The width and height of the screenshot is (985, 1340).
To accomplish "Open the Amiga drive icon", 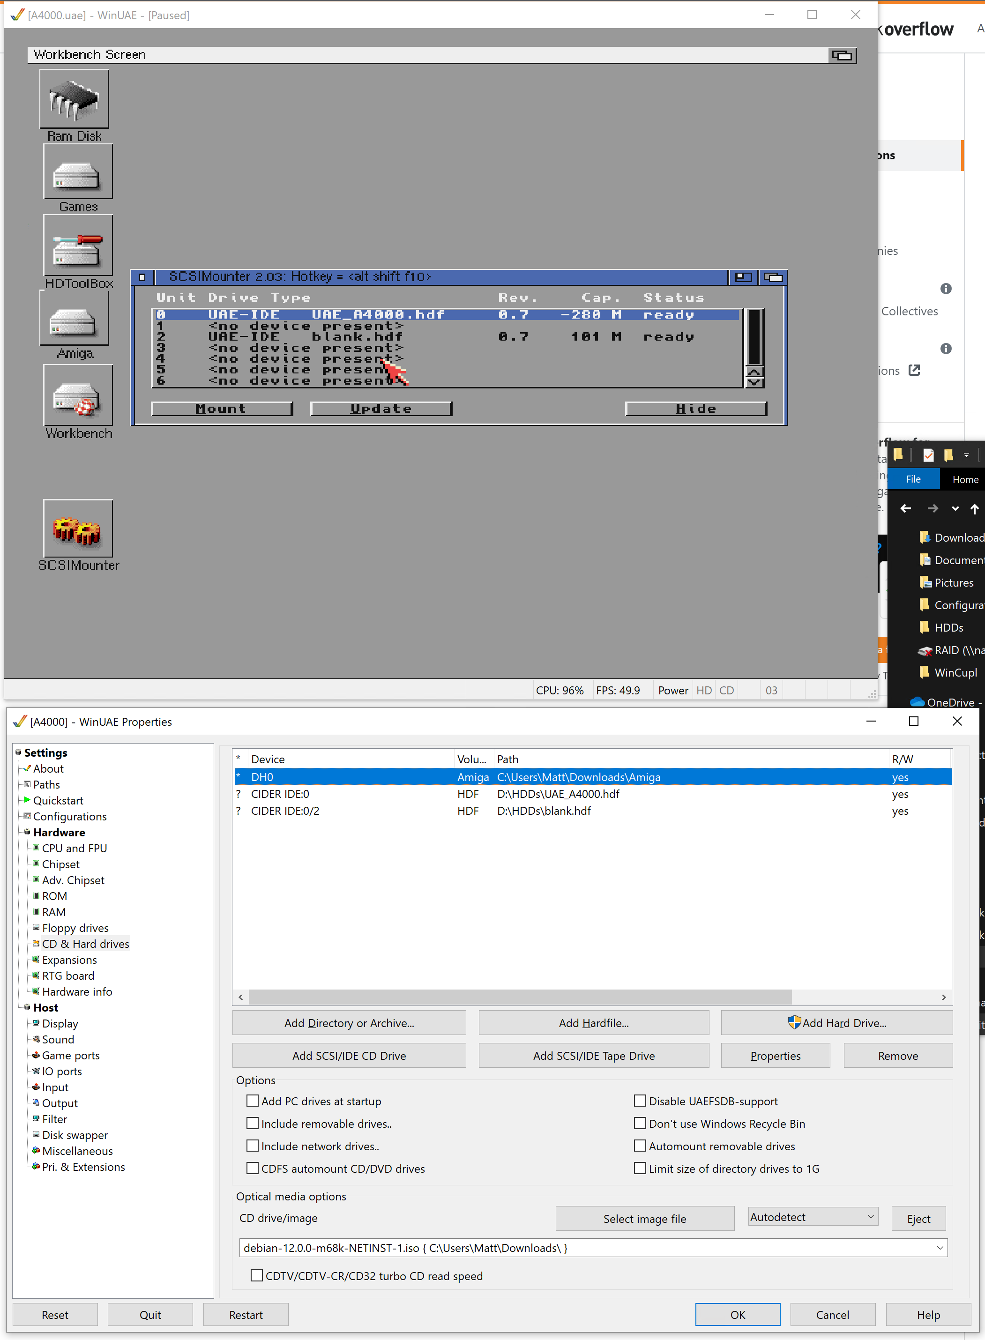I will [75, 319].
